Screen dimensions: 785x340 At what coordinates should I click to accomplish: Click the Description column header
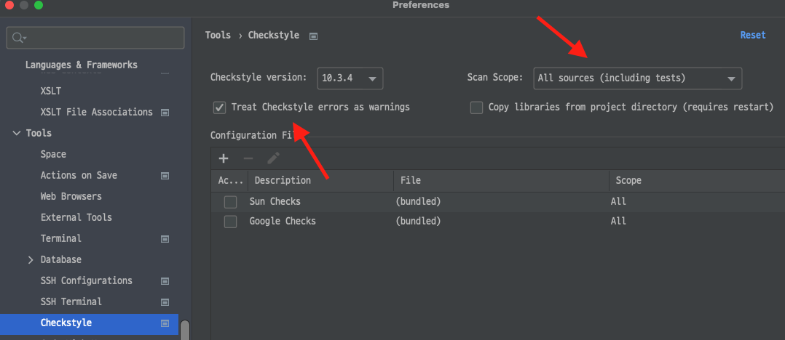click(x=321, y=180)
